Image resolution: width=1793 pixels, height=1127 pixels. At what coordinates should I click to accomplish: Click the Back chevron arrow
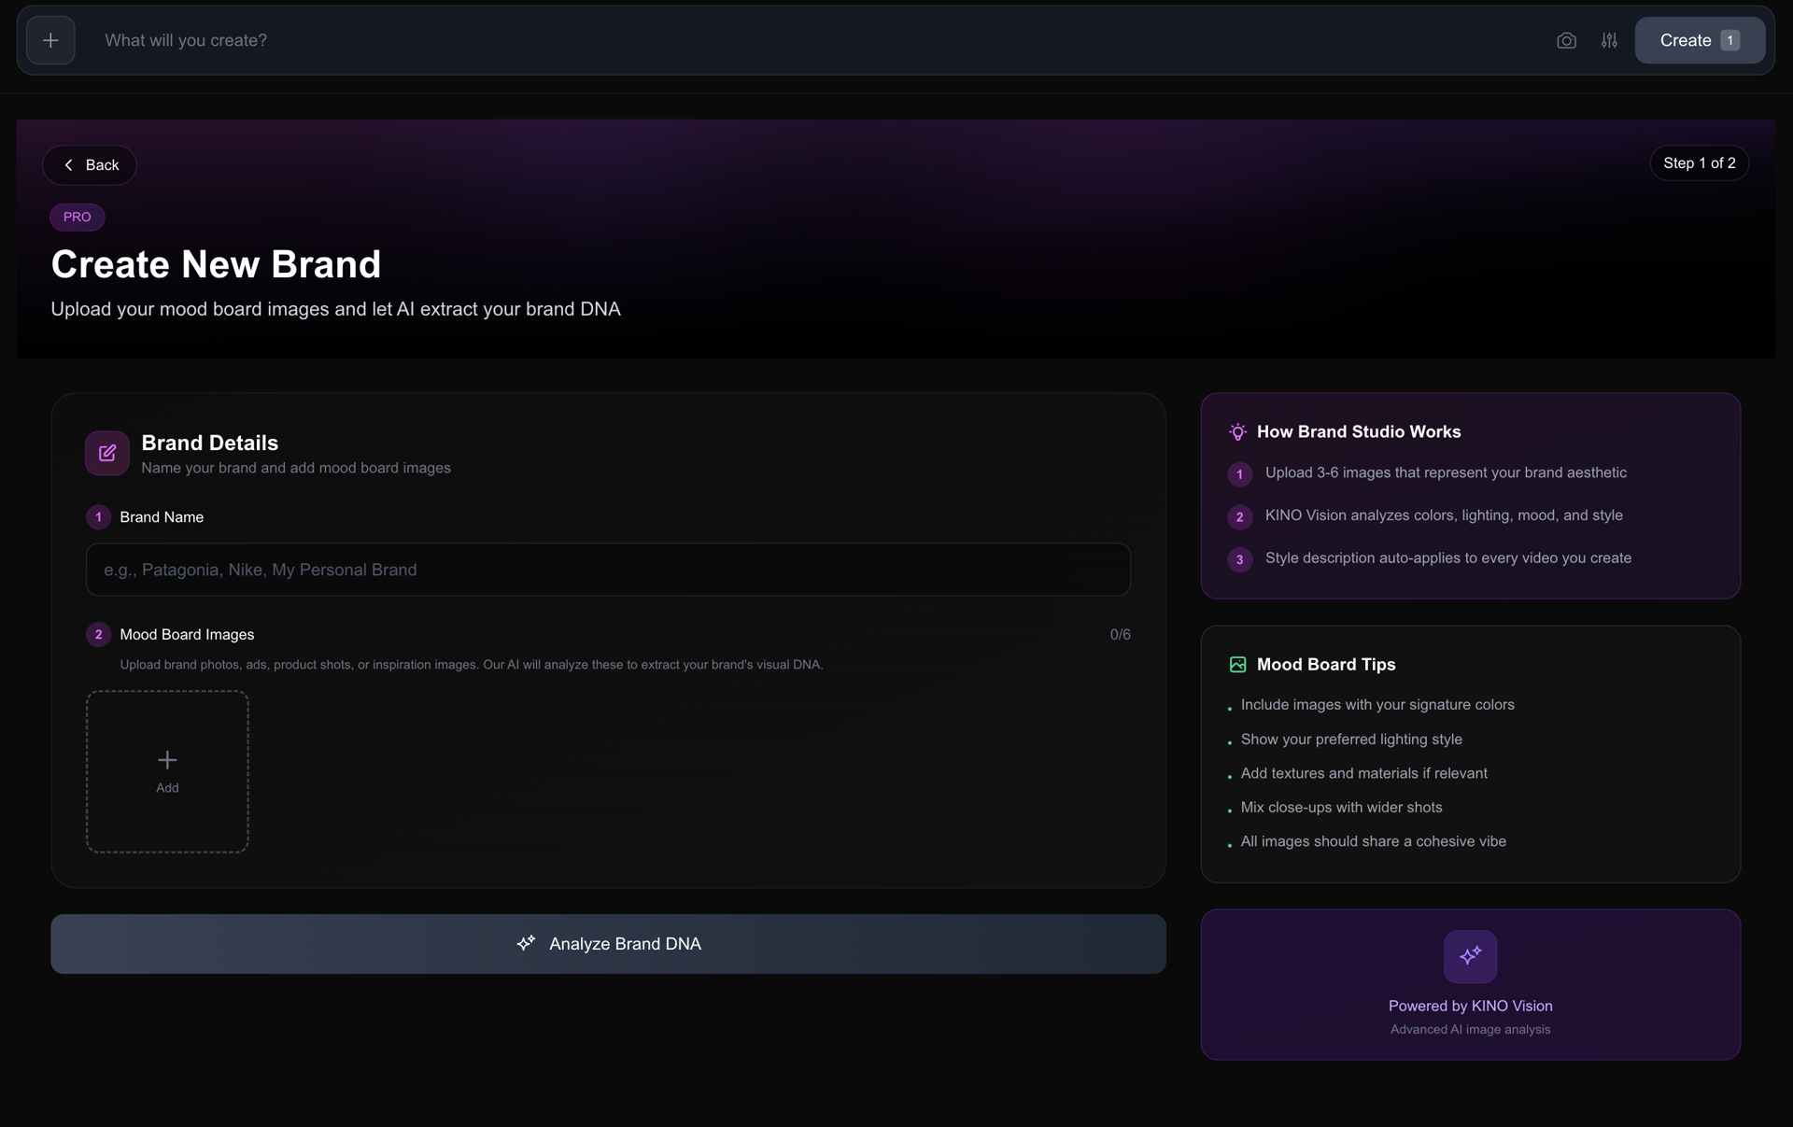tap(68, 165)
